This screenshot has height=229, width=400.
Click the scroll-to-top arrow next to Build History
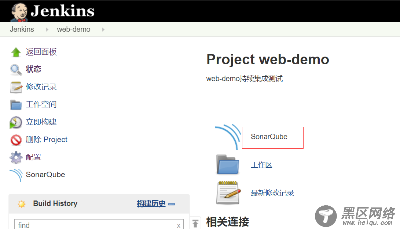(x=195, y=223)
